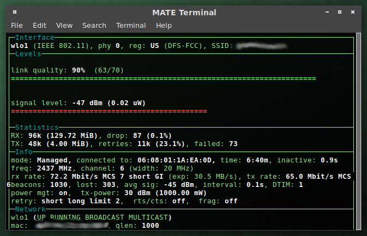Click the failed count 73
The height and width of the screenshot is (236, 367).
pyautogui.click(x=233, y=144)
